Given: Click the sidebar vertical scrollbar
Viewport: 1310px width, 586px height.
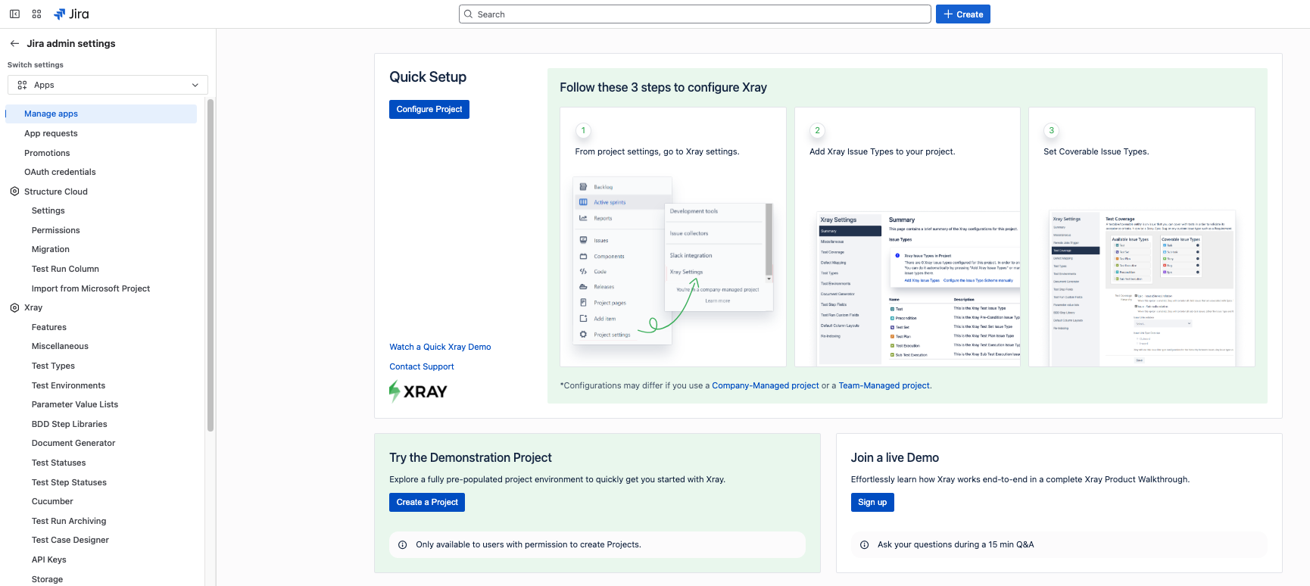Looking at the screenshot, I should pos(211,265).
